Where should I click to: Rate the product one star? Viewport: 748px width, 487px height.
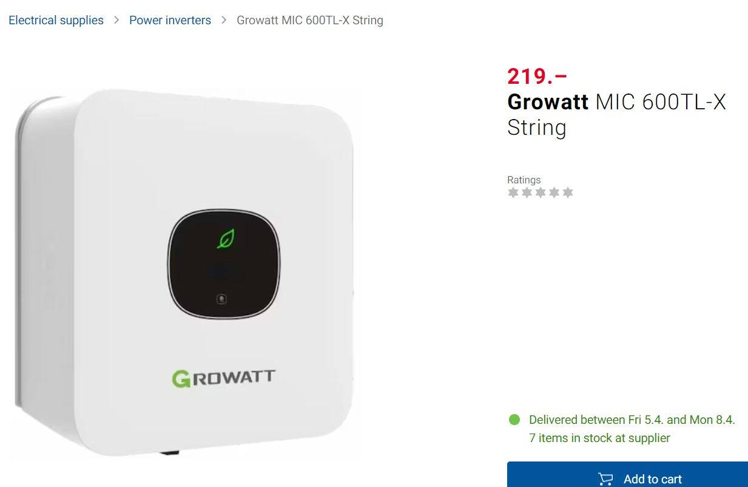513,192
